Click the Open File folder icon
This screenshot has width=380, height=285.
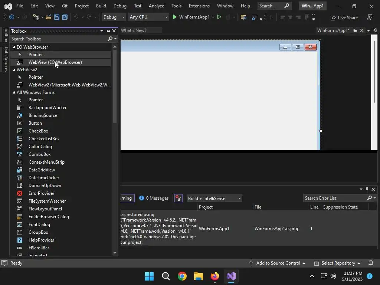(49, 17)
